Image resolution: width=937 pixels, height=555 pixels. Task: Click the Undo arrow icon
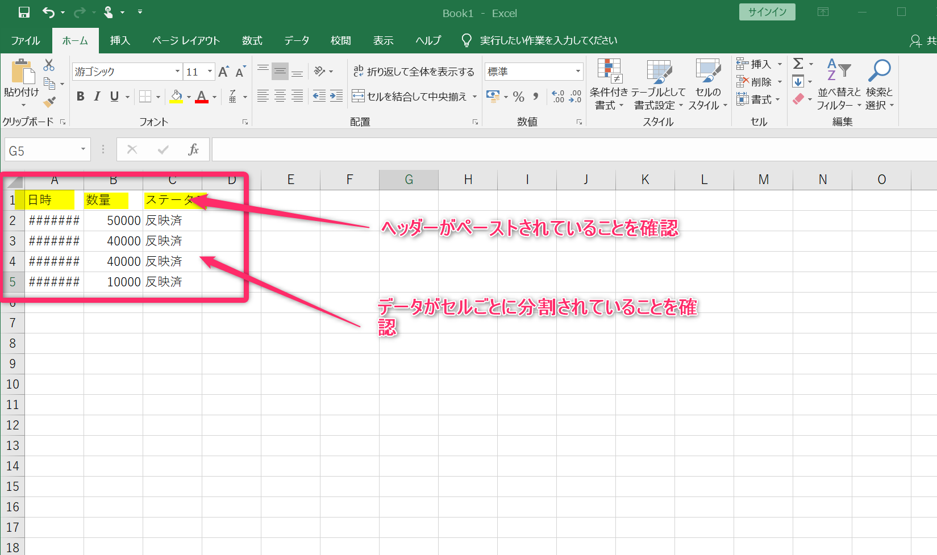click(x=48, y=12)
